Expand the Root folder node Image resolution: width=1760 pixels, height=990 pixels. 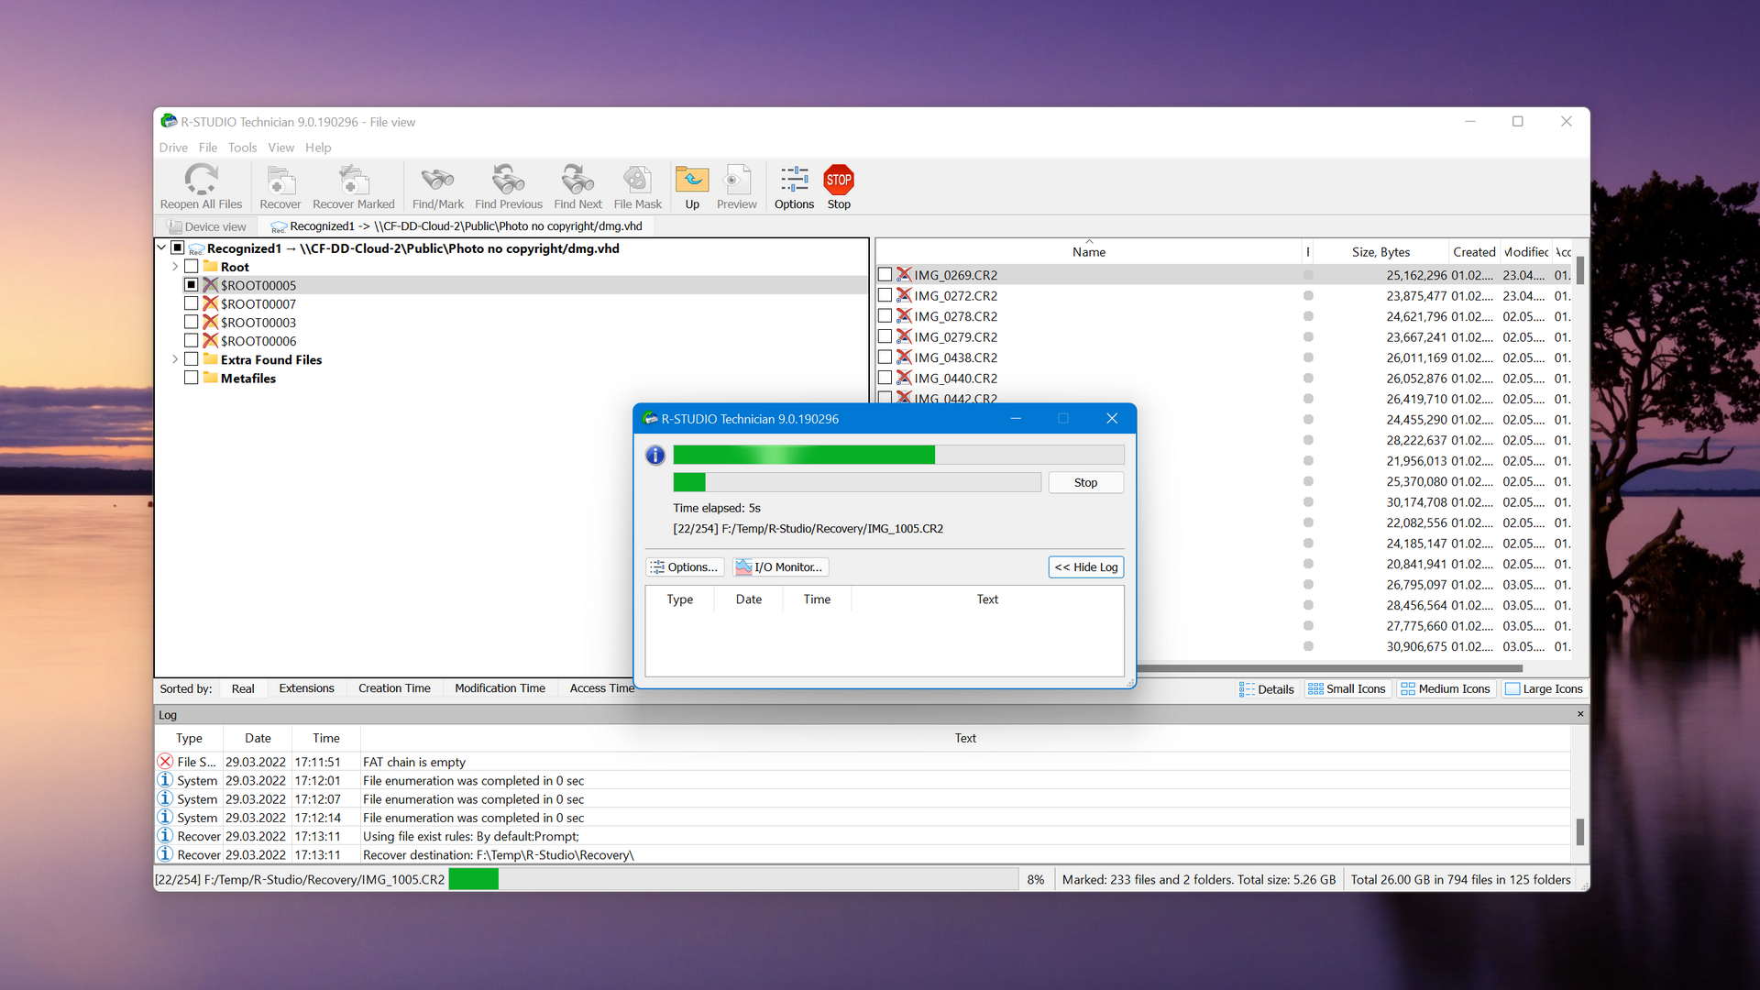point(174,267)
